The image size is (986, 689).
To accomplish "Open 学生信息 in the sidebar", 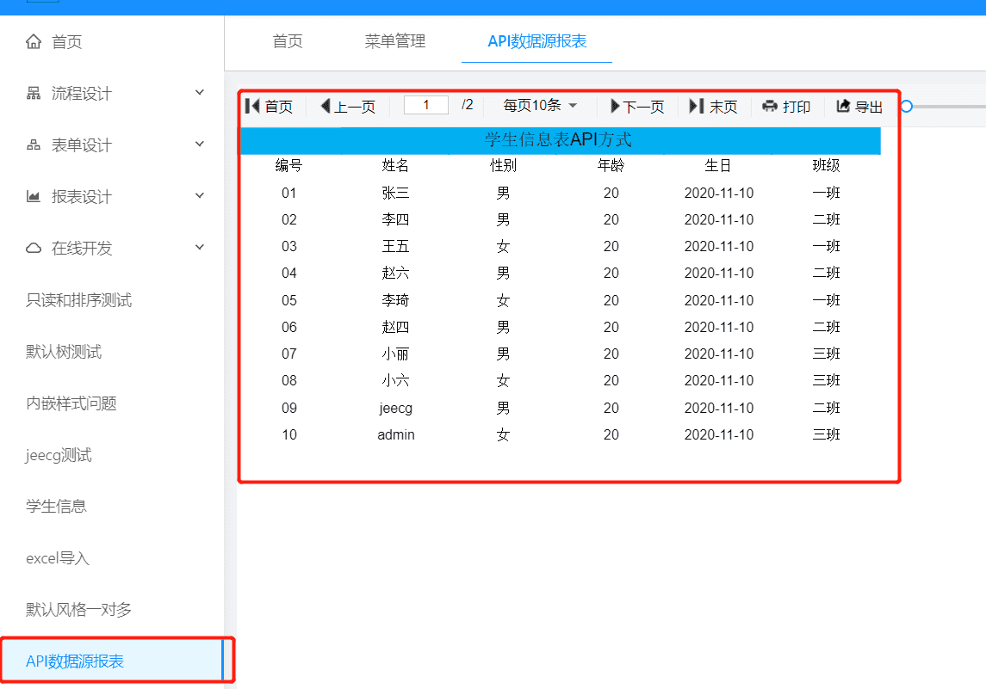I will pos(57,507).
